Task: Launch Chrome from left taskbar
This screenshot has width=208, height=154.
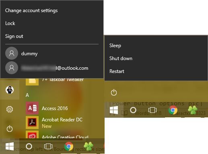Action: tap(69, 146)
